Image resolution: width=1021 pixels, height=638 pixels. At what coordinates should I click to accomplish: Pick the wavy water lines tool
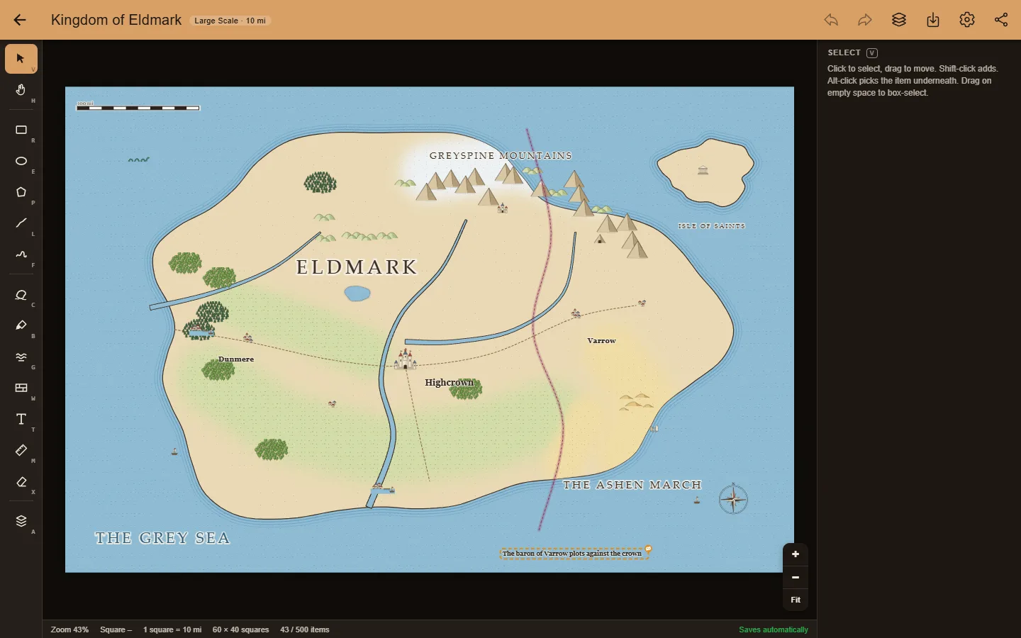[x=21, y=357]
